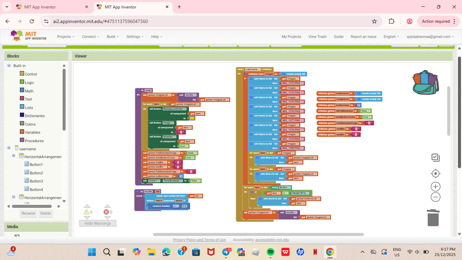
Task: Center workspace using the crosshair icon
Action: pos(435,174)
